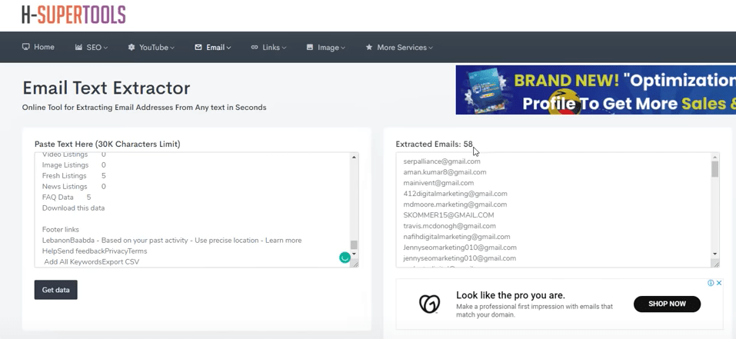Click the paste textarea scrollbar up arrow
736x339 pixels.
pyautogui.click(x=354, y=157)
